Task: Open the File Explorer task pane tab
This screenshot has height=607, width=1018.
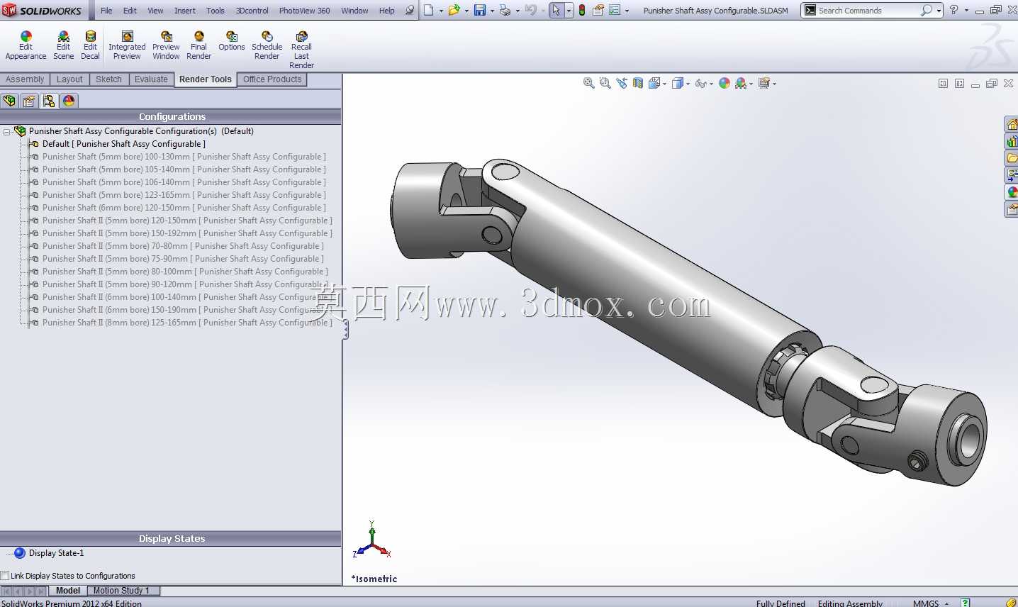Action: [1012, 158]
